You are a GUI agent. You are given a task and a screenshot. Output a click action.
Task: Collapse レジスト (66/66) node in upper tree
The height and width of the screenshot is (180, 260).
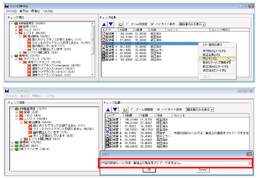coord(16,33)
